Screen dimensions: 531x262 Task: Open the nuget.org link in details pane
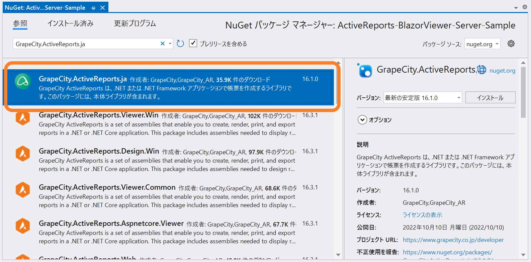coord(502,71)
